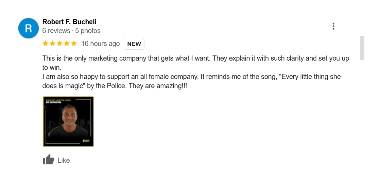Click the fifth yellow rating star
The height and width of the screenshot is (178, 379).
pos(74,44)
